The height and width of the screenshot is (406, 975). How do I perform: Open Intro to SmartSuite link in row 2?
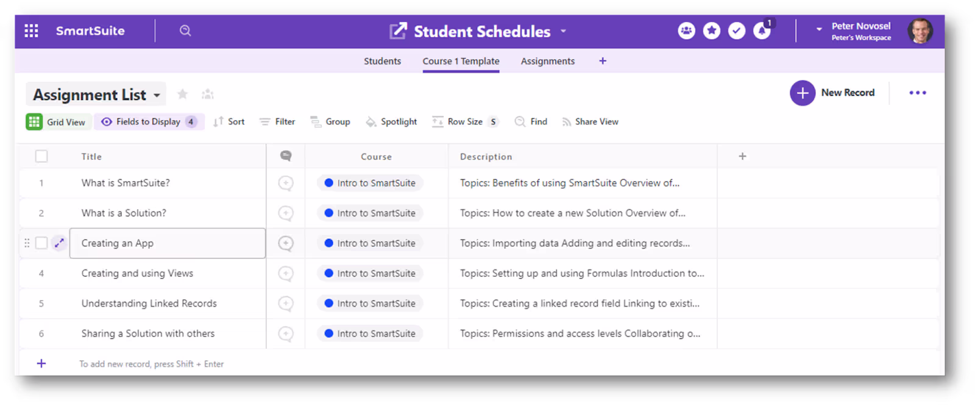coord(370,213)
